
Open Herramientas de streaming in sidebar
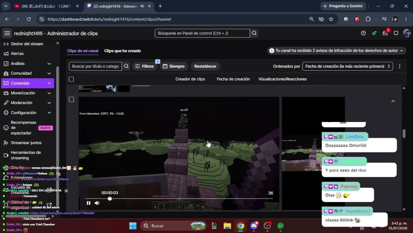point(26,155)
